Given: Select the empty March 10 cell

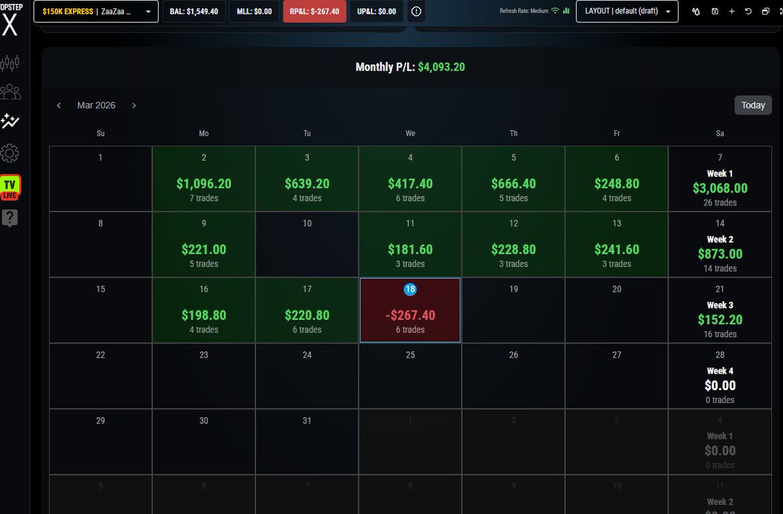Looking at the screenshot, I should point(307,244).
